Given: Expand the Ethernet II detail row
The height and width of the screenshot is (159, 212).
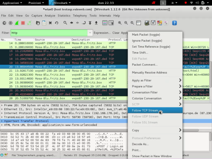Looking at the screenshot, I should click(2, 109).
